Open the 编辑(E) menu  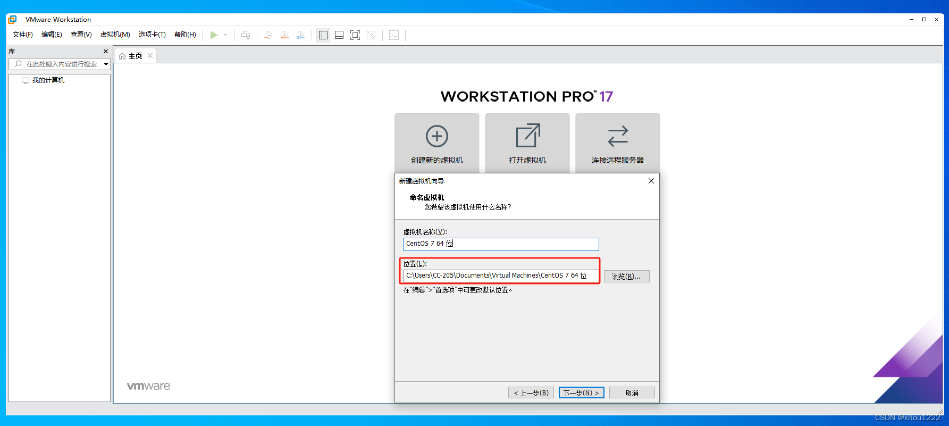(52, 35)
